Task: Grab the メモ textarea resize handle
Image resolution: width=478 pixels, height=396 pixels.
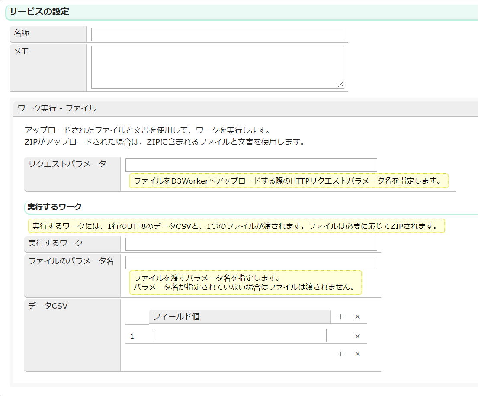Action: (340, 85)
